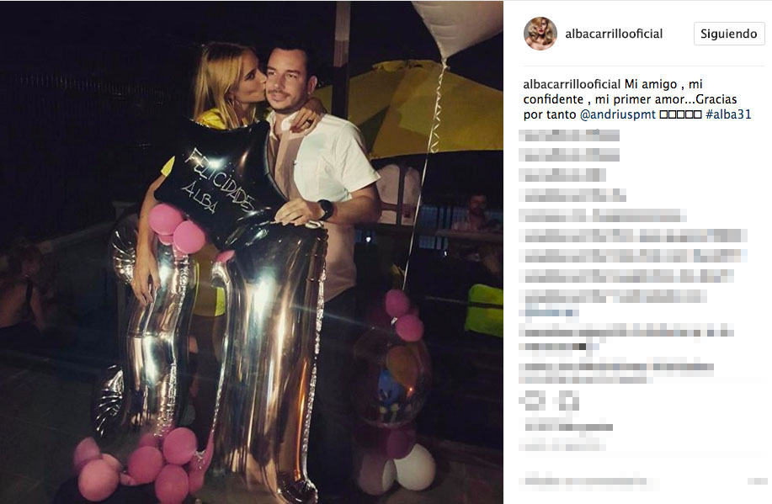Click the blurred post timestamp under likes
This screenshot has height=504, width=772.
562,447
